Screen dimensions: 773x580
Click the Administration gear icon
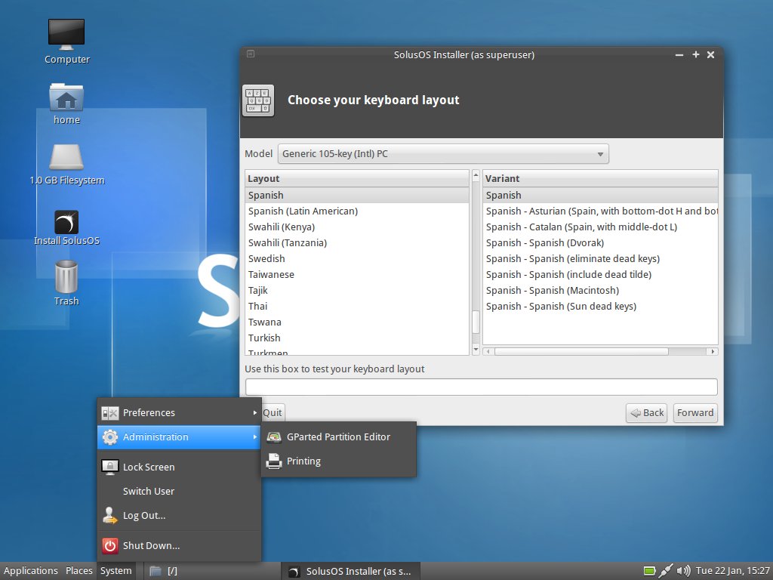(x=110, y=437)
